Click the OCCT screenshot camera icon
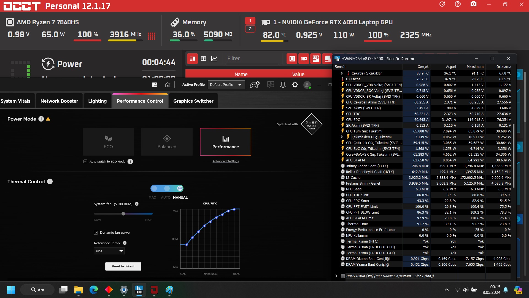This screenshot has width=529, height=298. coord(473,4)
